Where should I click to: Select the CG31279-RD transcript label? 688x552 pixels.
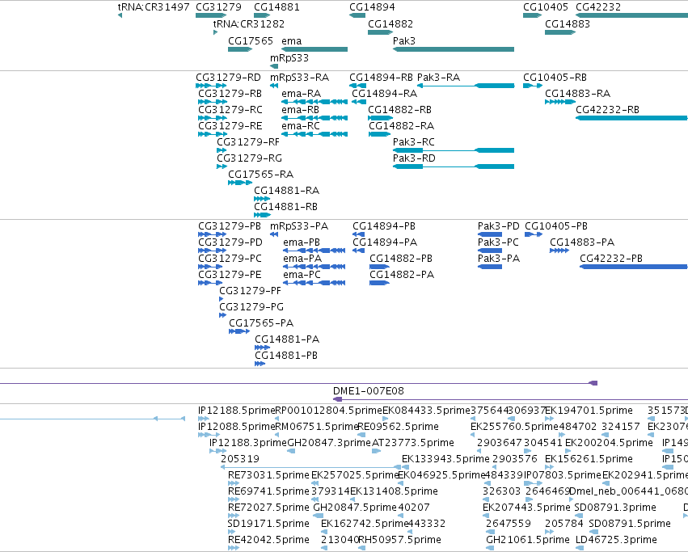[228, 78]
